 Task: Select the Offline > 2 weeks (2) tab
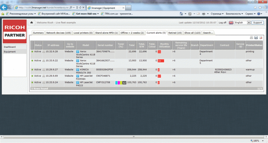(132, 33)
